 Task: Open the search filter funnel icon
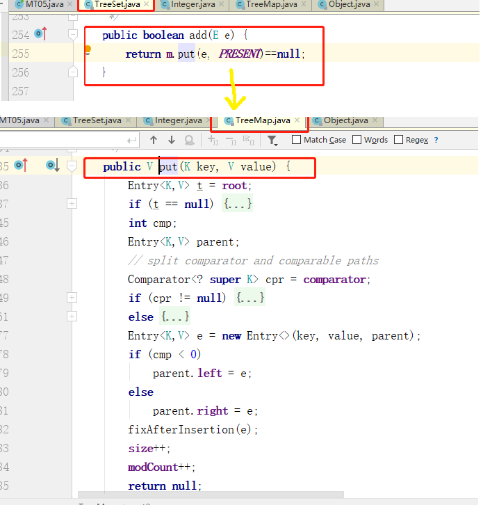tap(272, 141)
